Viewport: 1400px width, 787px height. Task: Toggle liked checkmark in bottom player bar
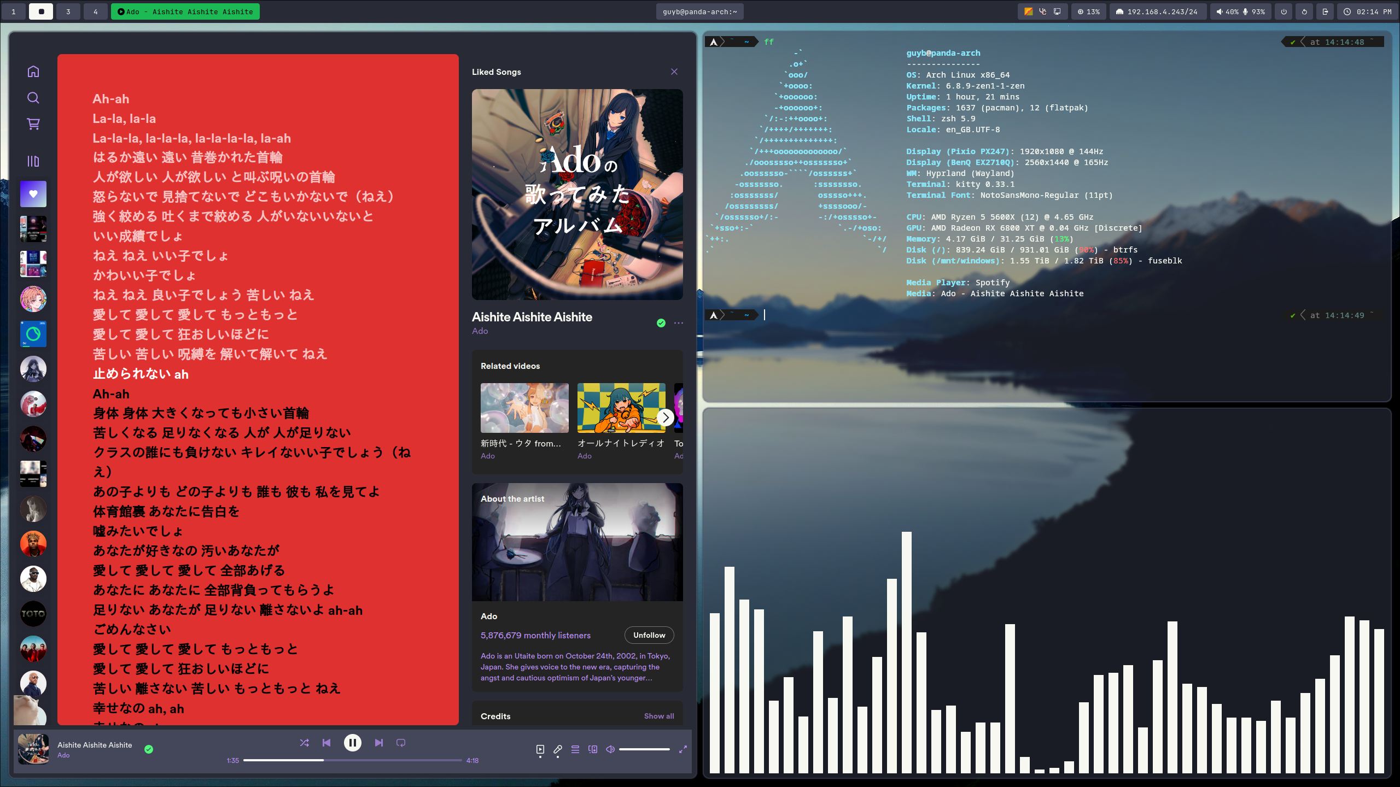click(149, 749)
